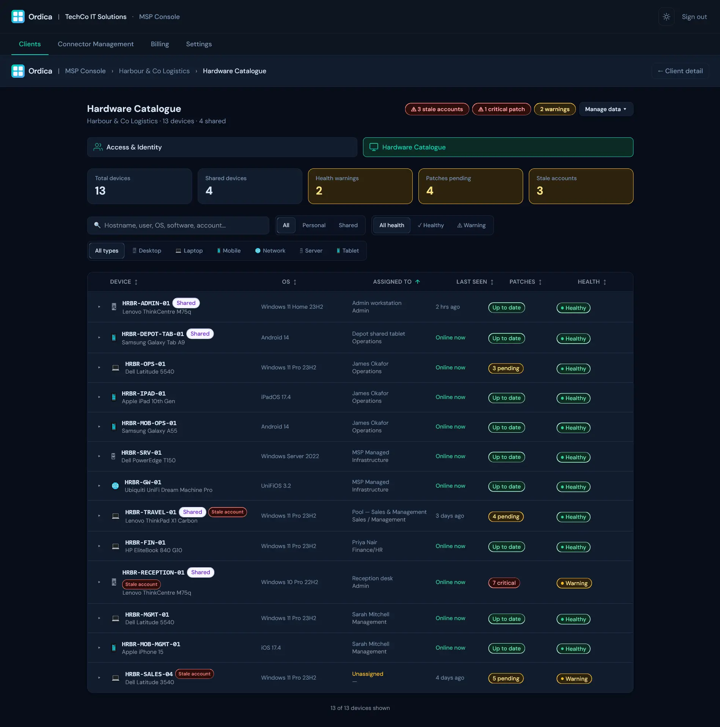Click the Ordica logo in top header
This screenshot has height=727, width=720.
pos(18,17)
